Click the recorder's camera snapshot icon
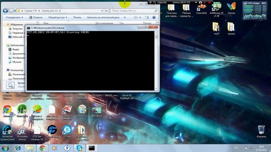271x152 pixels. click(200, 3)
